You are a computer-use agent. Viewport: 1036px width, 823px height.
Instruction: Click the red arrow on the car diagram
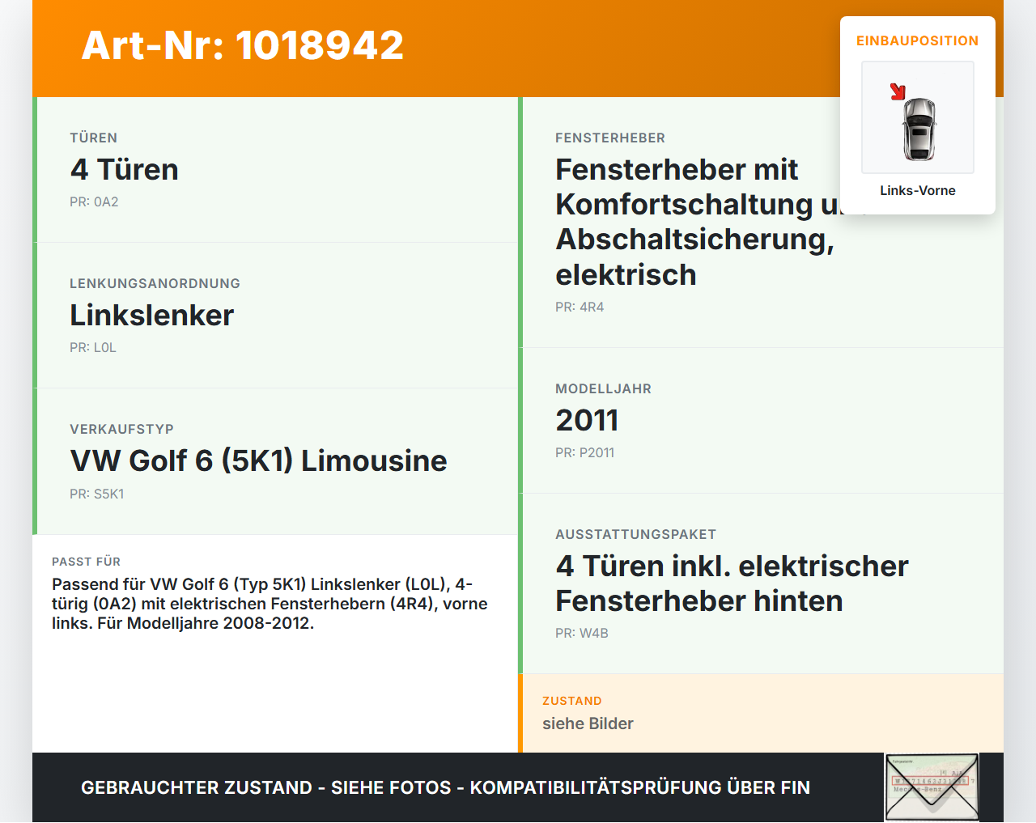click(898, 91)
